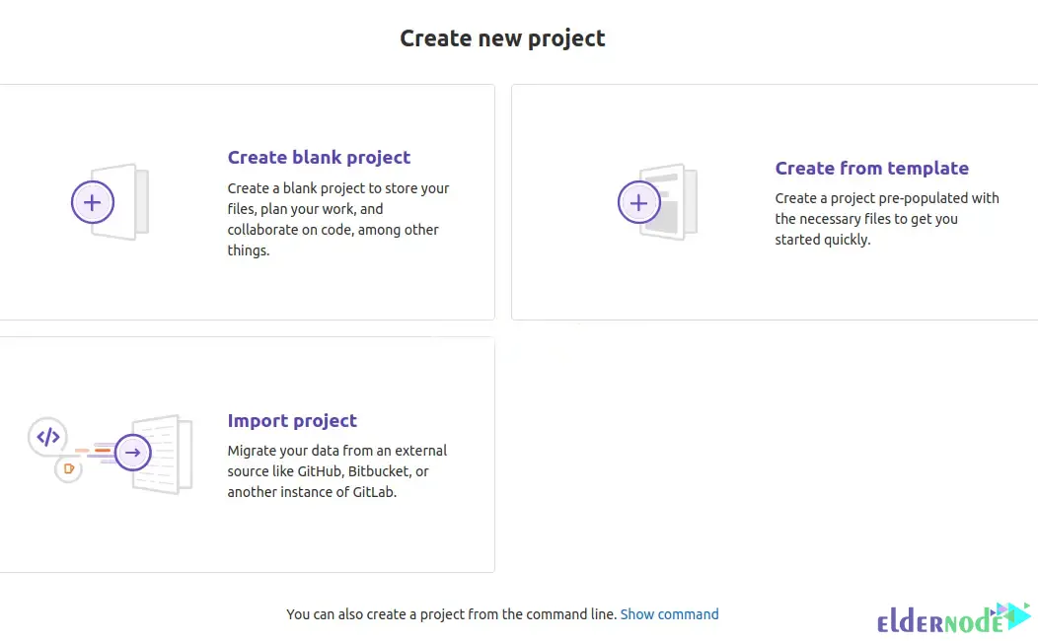Click the pre-populated files description on template card
Image resolution: width=1038 pixels, height=641 pixels.
click(887, 219)
